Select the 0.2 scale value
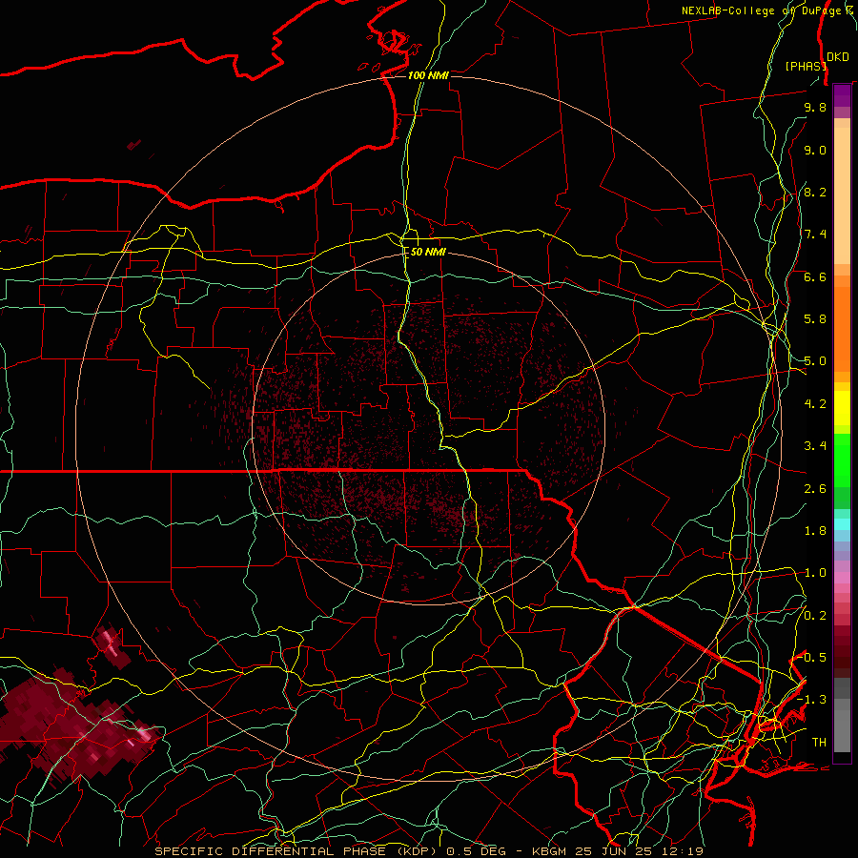Screen dimensions: 858x858 pos(815,616)
